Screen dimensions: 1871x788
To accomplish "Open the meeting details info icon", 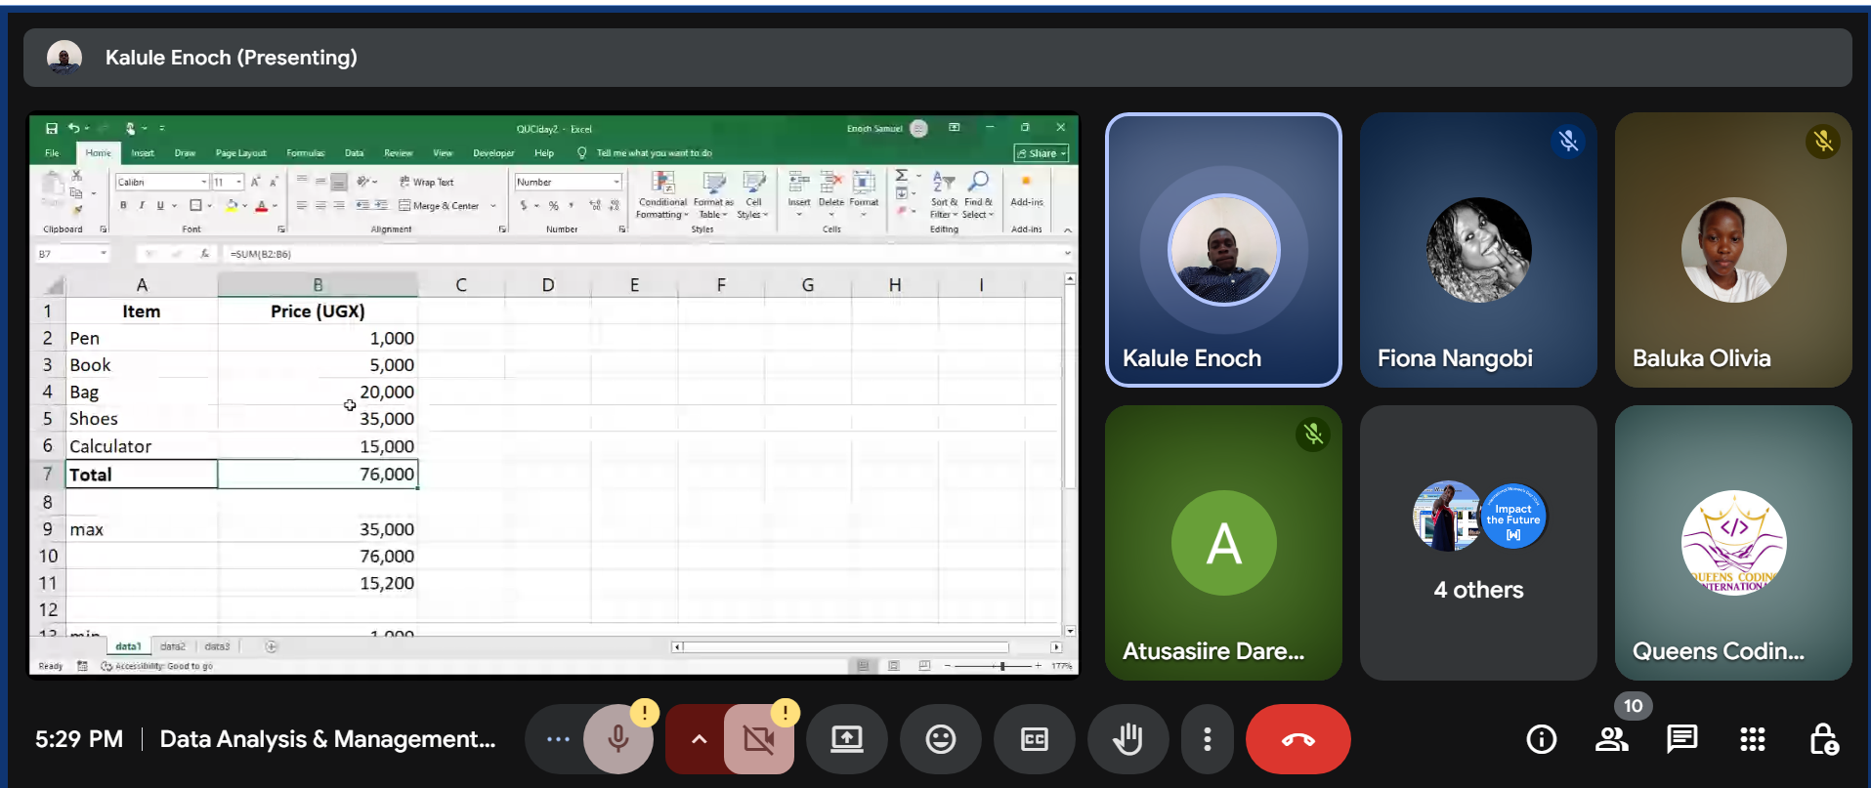I will pyautogui.click(x=1541, y=739).
